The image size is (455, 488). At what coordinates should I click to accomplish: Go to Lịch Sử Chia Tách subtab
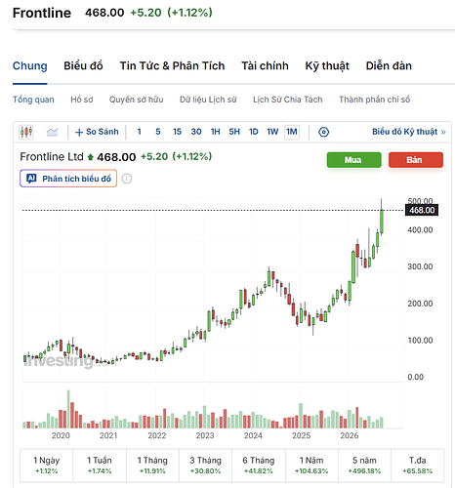[288, 100]
